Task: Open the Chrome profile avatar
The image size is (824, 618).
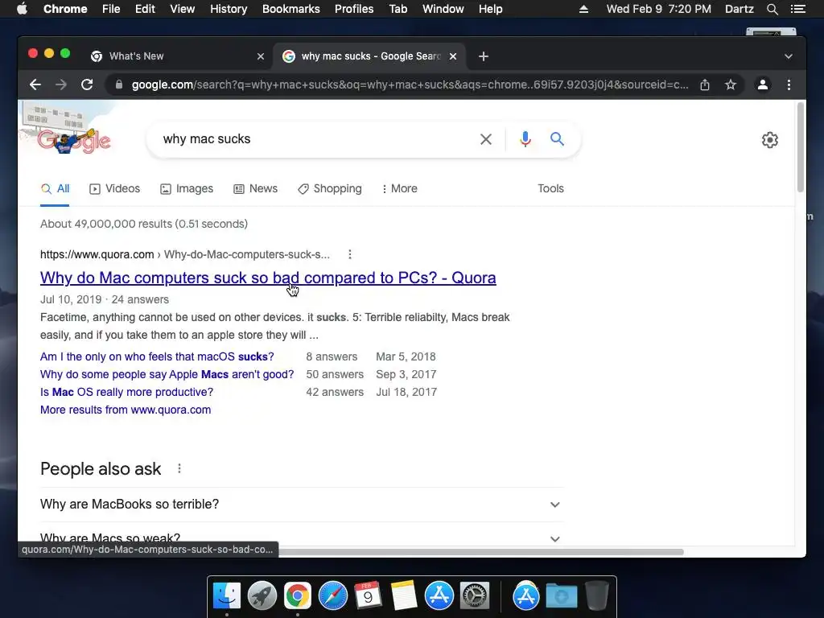Action: pos(763,84)
